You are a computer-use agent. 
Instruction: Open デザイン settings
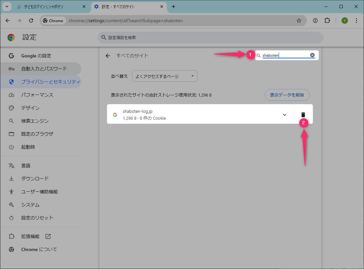click(30, 108)
